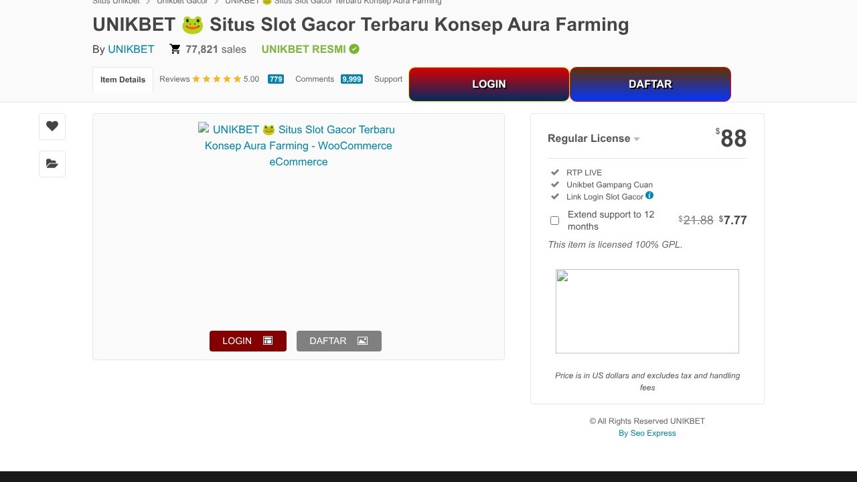Click the folder collection icon

(x=52, y=164)
